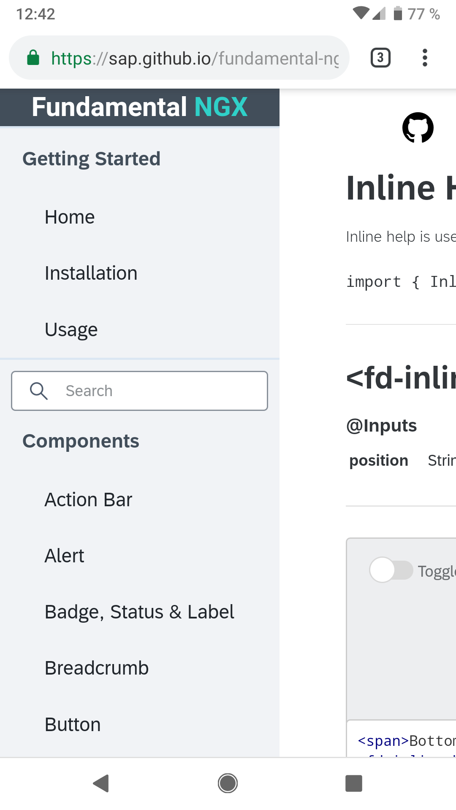Viewport: 456px width, 810px height.
Task: Select the Components section heading
Action: [81, 441]
